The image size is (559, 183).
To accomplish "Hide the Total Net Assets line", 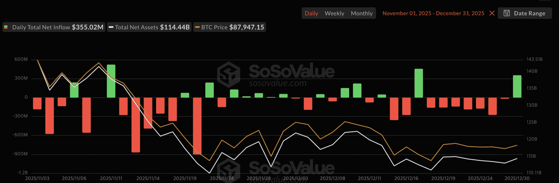I will [149, 27].
